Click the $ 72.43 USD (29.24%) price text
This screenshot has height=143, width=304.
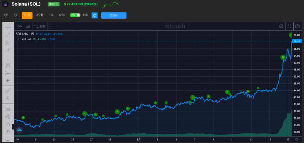click(x=81, y=4)
